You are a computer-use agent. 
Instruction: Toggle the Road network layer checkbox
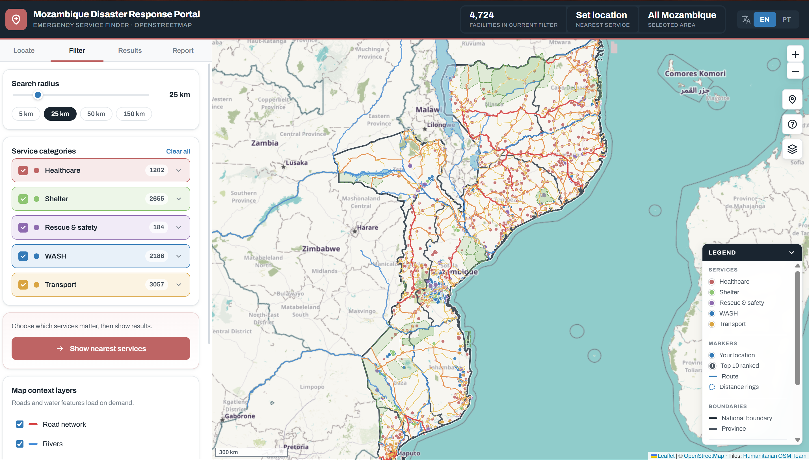tap(20, 424)
